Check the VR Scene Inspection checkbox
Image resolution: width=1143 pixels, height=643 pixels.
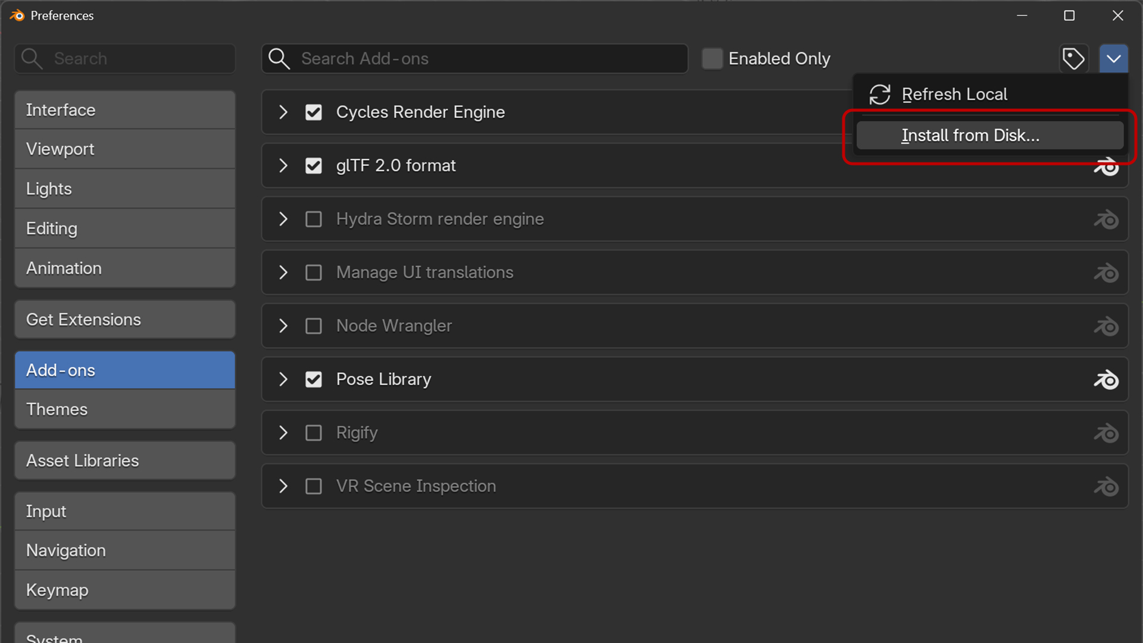tap(314, 486)
